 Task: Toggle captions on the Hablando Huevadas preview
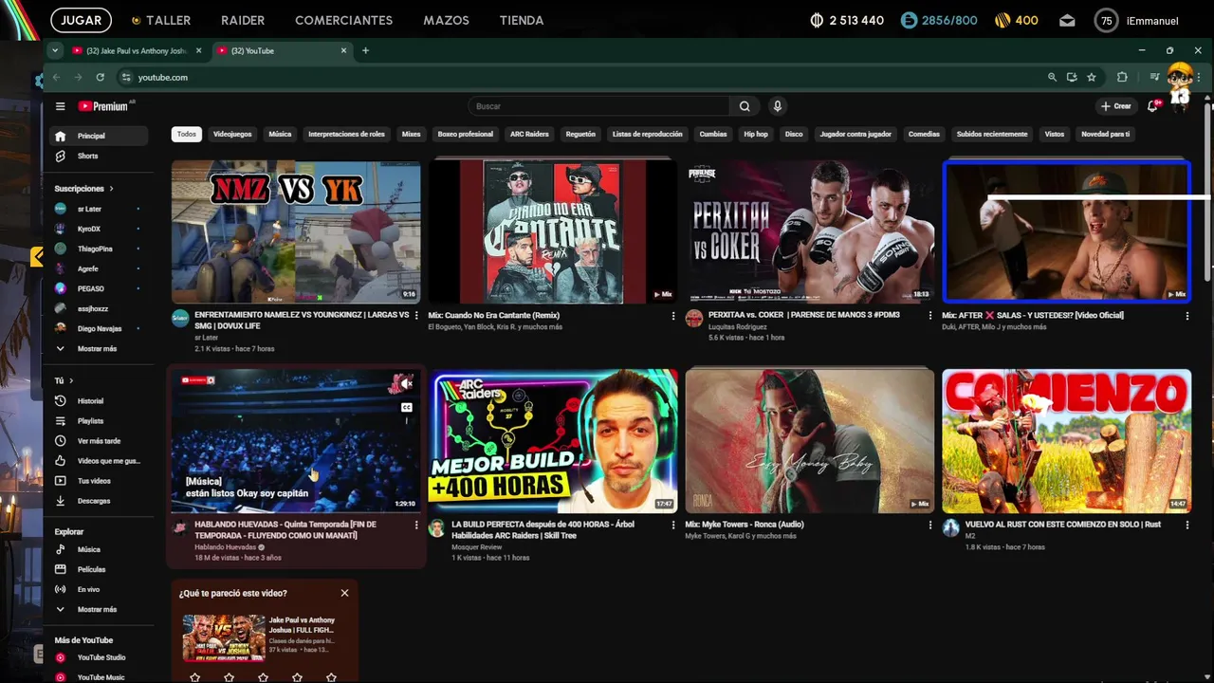(x=406, y=408)
